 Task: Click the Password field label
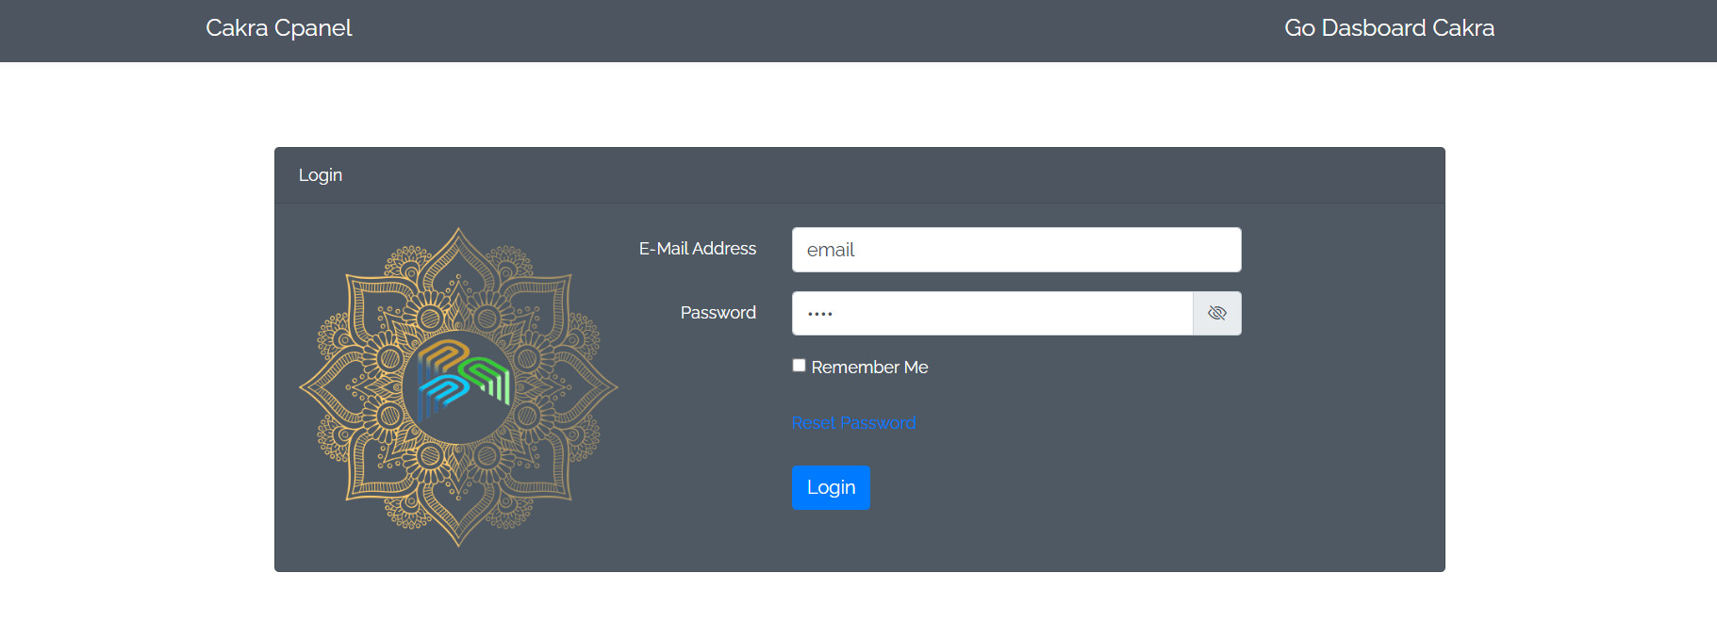(718, 313)
